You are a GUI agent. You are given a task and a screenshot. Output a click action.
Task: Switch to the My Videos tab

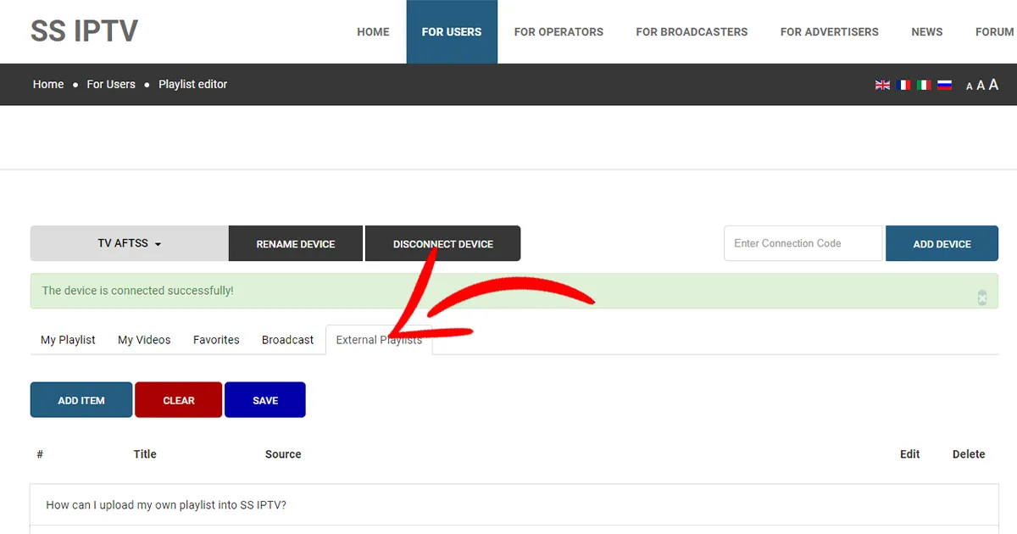click(144, 340)
